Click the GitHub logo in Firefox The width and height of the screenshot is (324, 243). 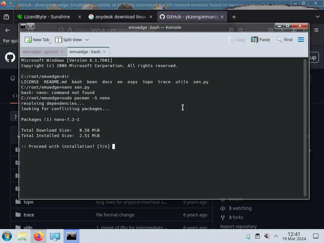[10, 57]
